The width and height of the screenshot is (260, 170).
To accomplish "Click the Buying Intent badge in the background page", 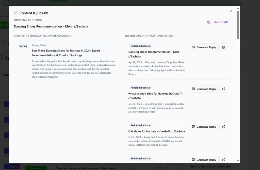I will click(36, 168).
